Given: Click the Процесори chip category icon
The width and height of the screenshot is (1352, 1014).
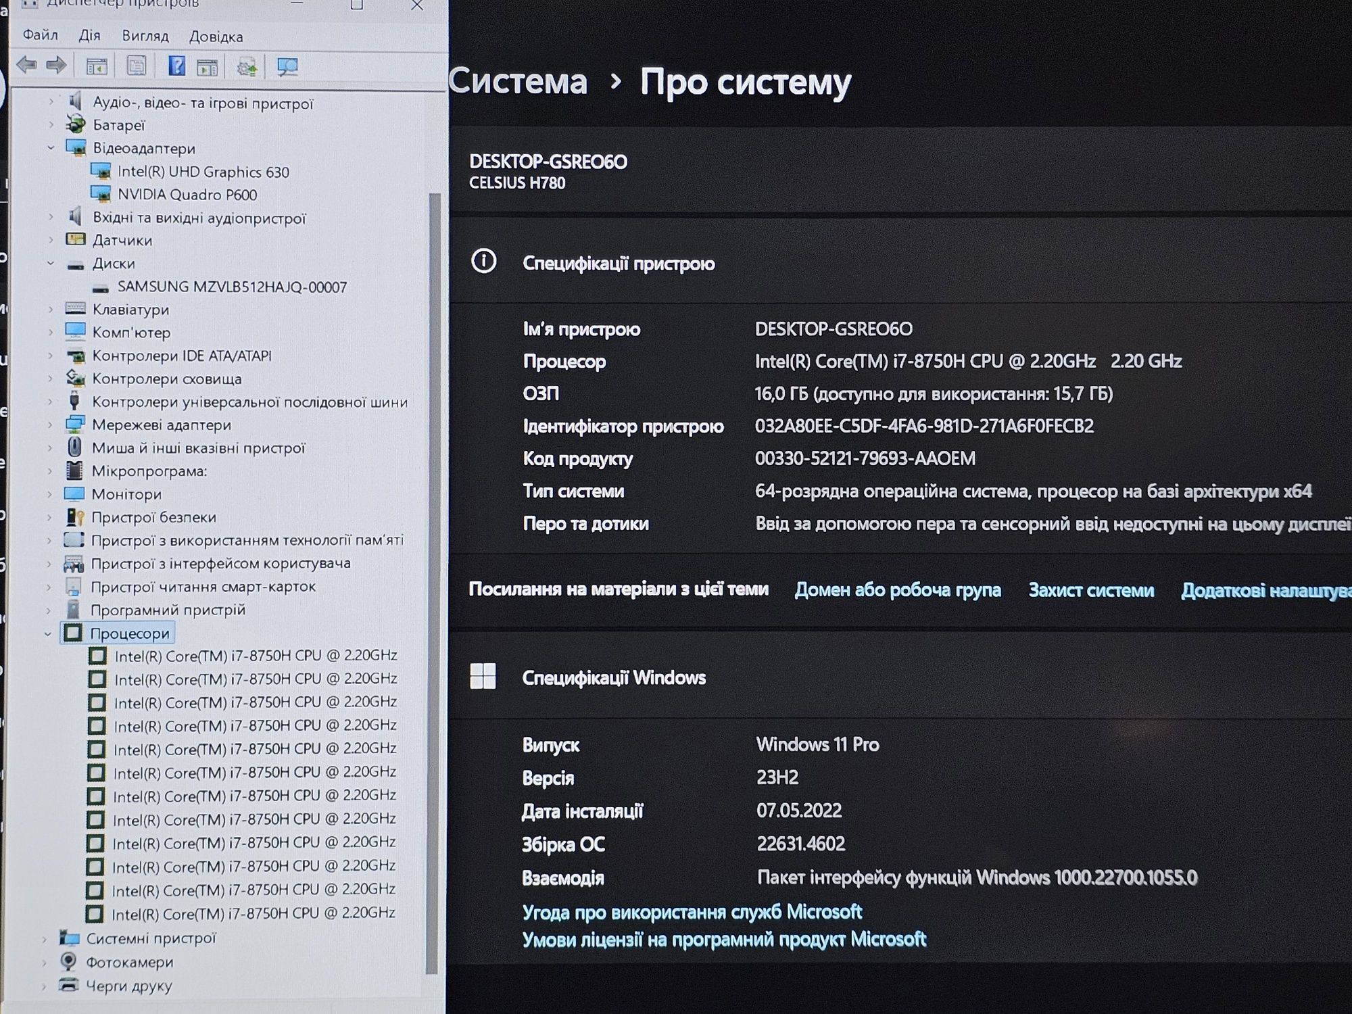Looking at the screenshot, I should [73, 633].
